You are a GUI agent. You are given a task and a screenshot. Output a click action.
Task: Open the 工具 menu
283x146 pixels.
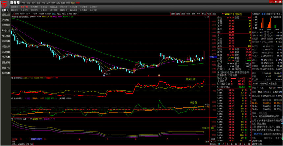48,3
